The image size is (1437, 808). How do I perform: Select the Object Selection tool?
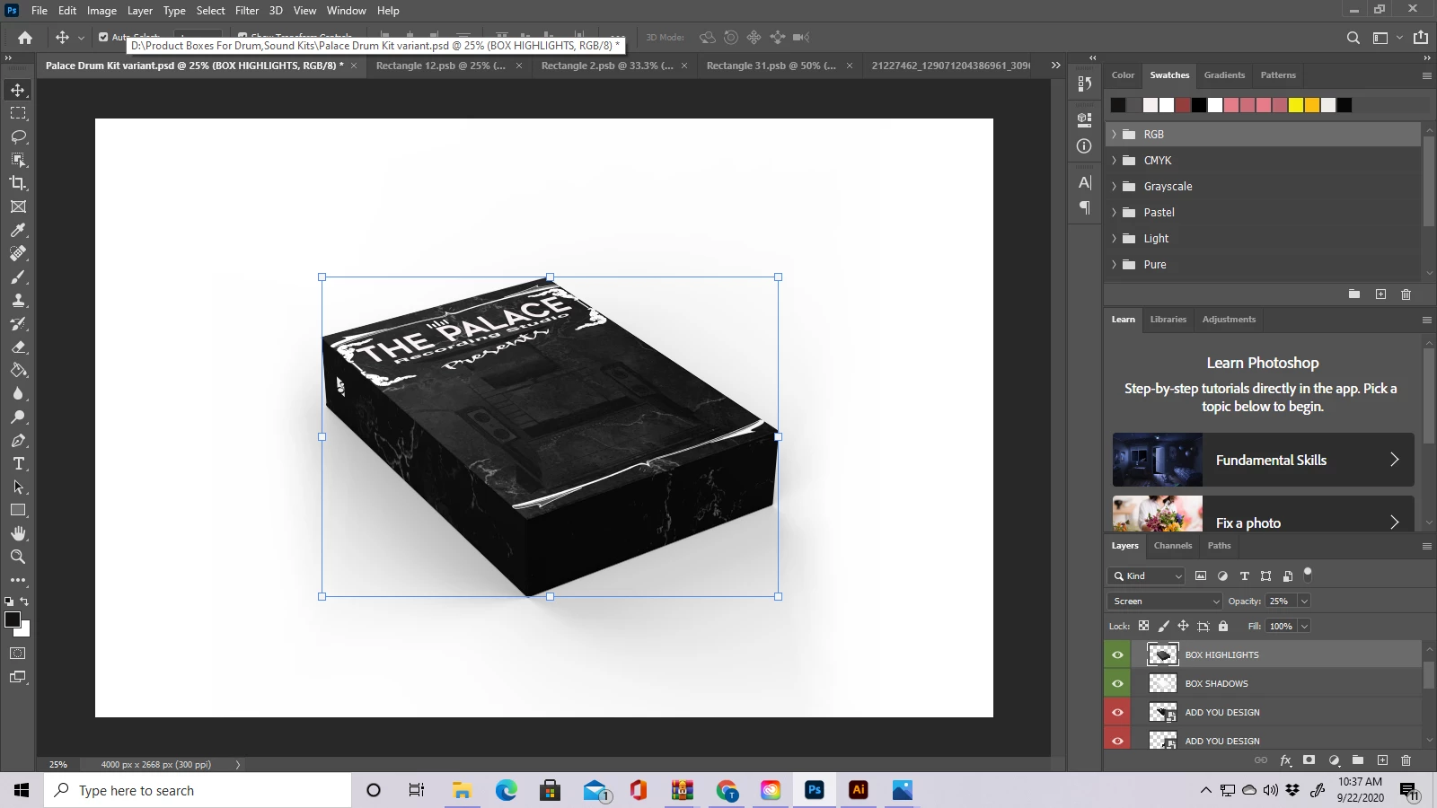click(x=18, y=160)
